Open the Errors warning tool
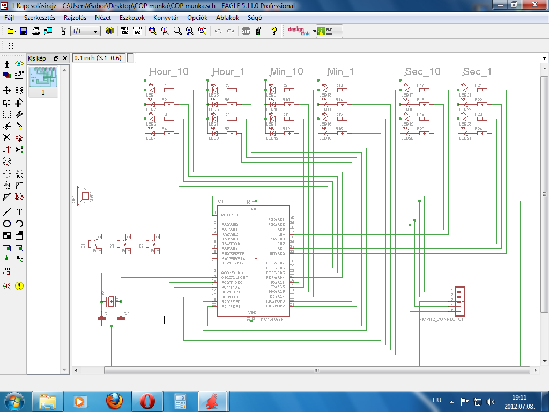 [x=19, y=286]
